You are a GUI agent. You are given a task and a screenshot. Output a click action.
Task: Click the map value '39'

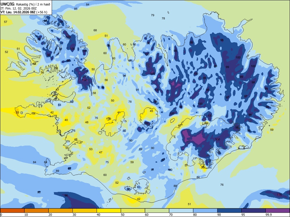click(x=109, y=119)
